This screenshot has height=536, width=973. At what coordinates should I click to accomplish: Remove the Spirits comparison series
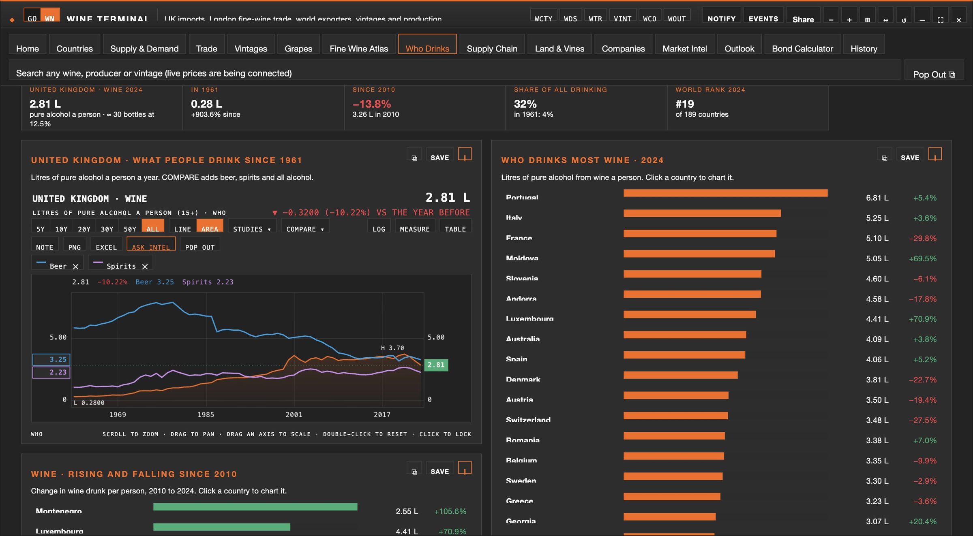coord(145,266)
